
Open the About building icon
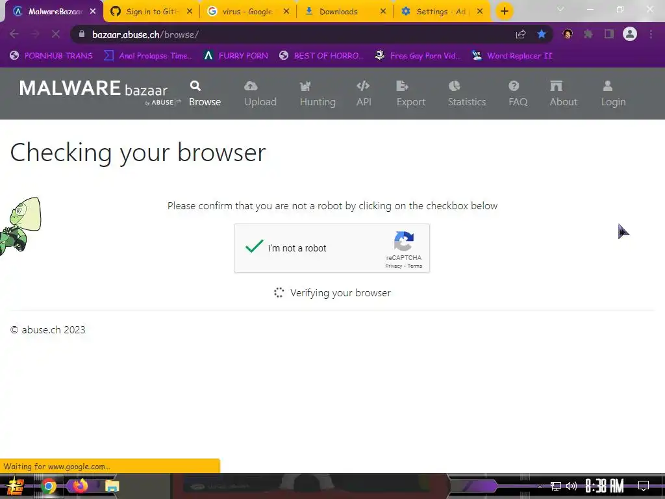556,86
